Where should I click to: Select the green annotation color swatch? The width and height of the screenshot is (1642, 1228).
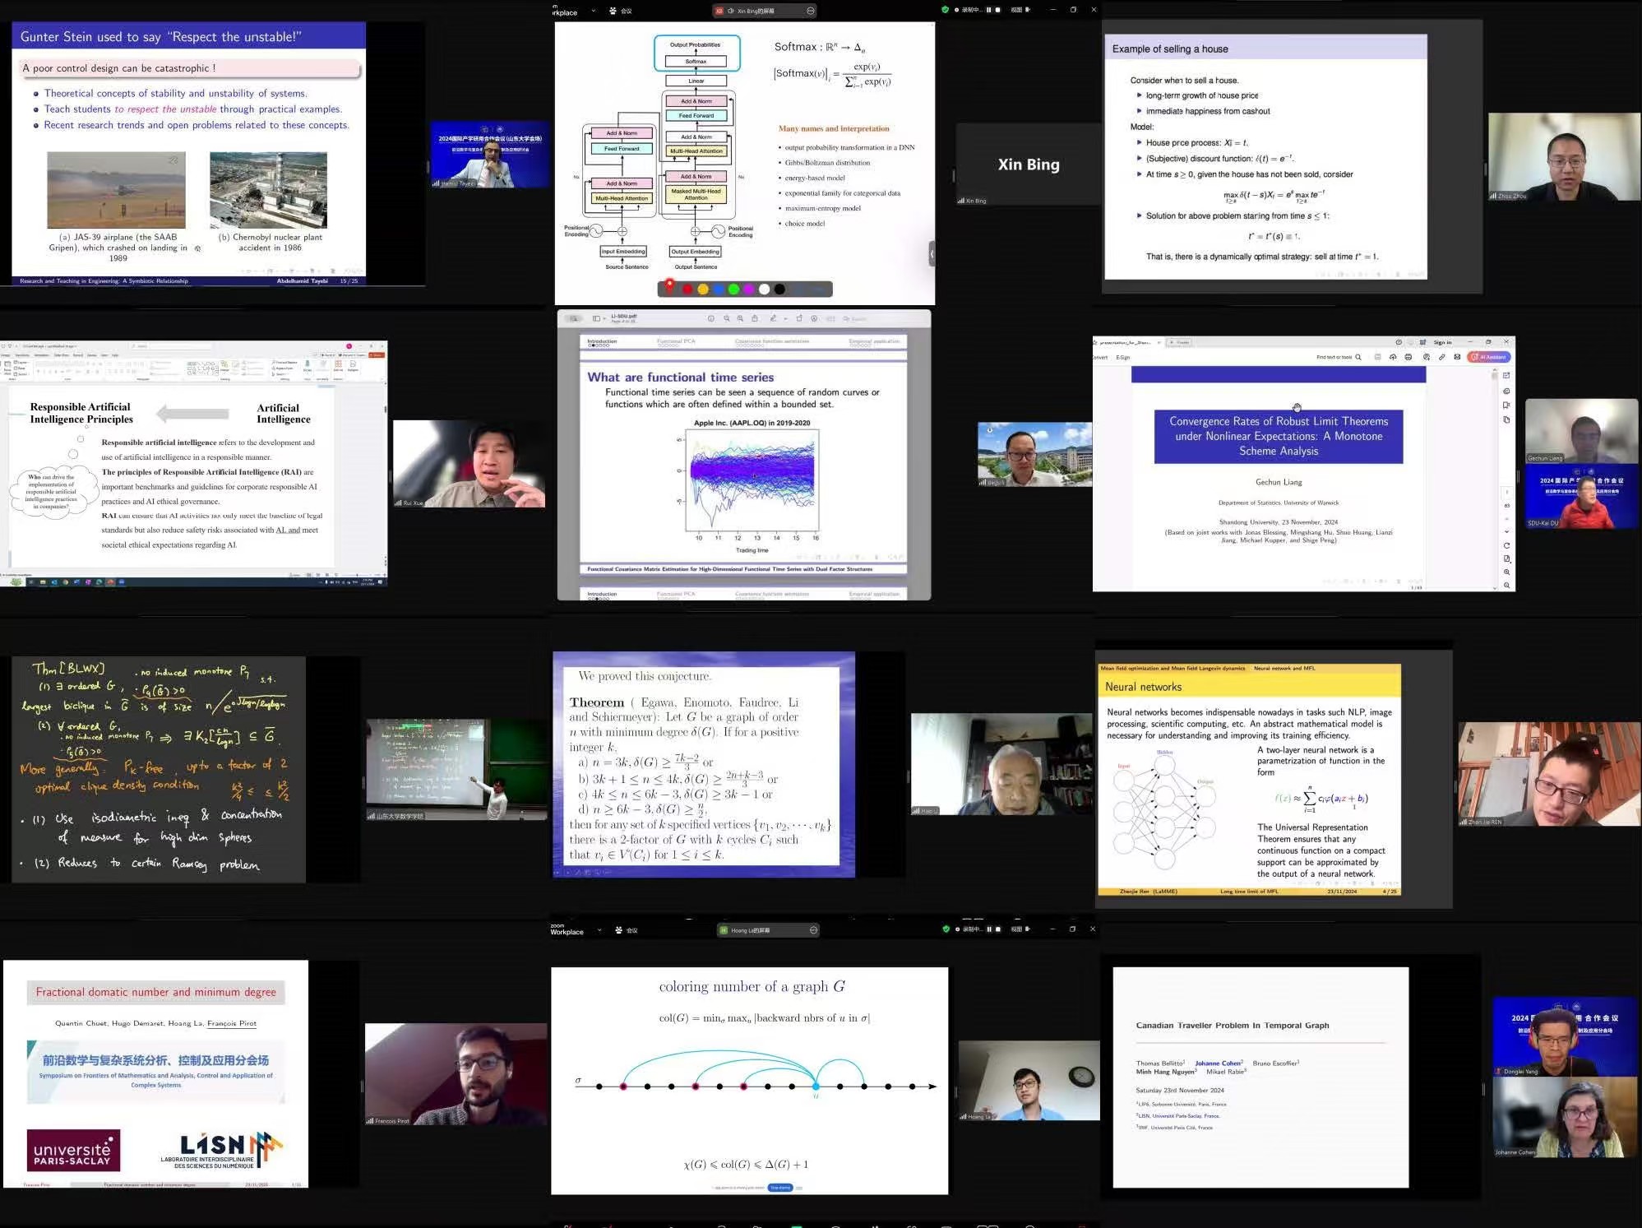click(733, 289)
